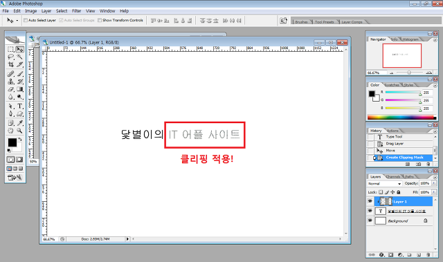The image size is (443, 262).
Task: Click Create new snapshot icon in History panel
Action: click(418, 164)
